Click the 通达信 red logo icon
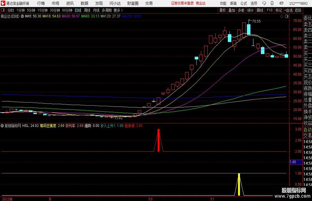This screenshot has width=312, height=201. [3, 3]
